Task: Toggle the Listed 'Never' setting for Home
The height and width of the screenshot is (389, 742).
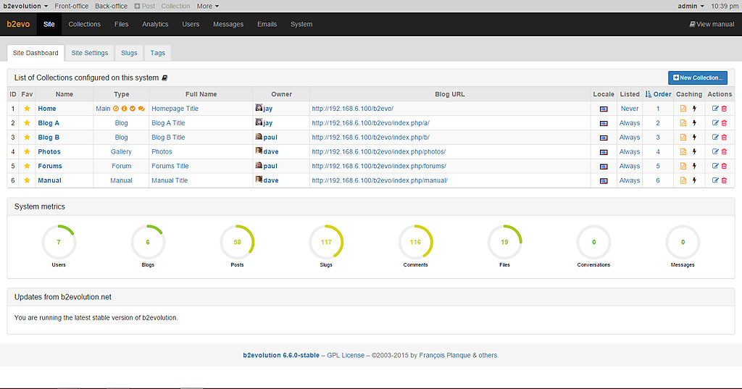Action: (629, 109)
